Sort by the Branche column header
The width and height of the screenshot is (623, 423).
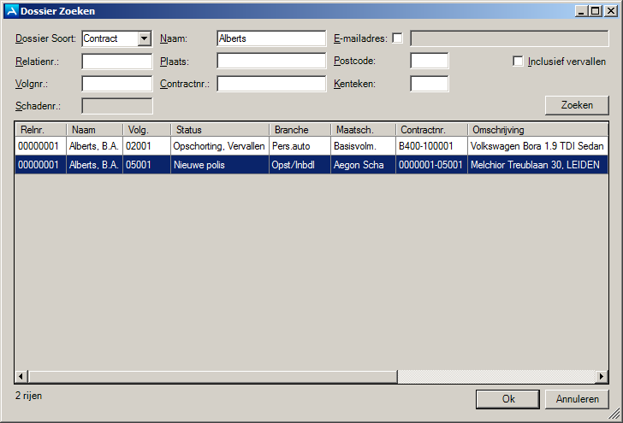(300, 130)
